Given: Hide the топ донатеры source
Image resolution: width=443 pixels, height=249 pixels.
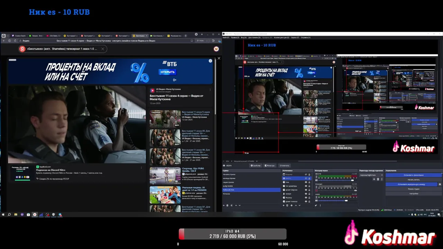Looking at the screenshot, I should 306,186.
